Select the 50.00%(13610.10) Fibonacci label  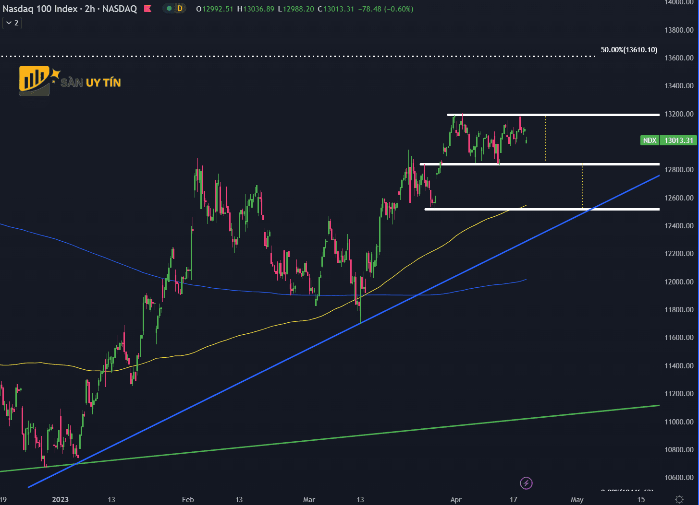click(629, 50)
